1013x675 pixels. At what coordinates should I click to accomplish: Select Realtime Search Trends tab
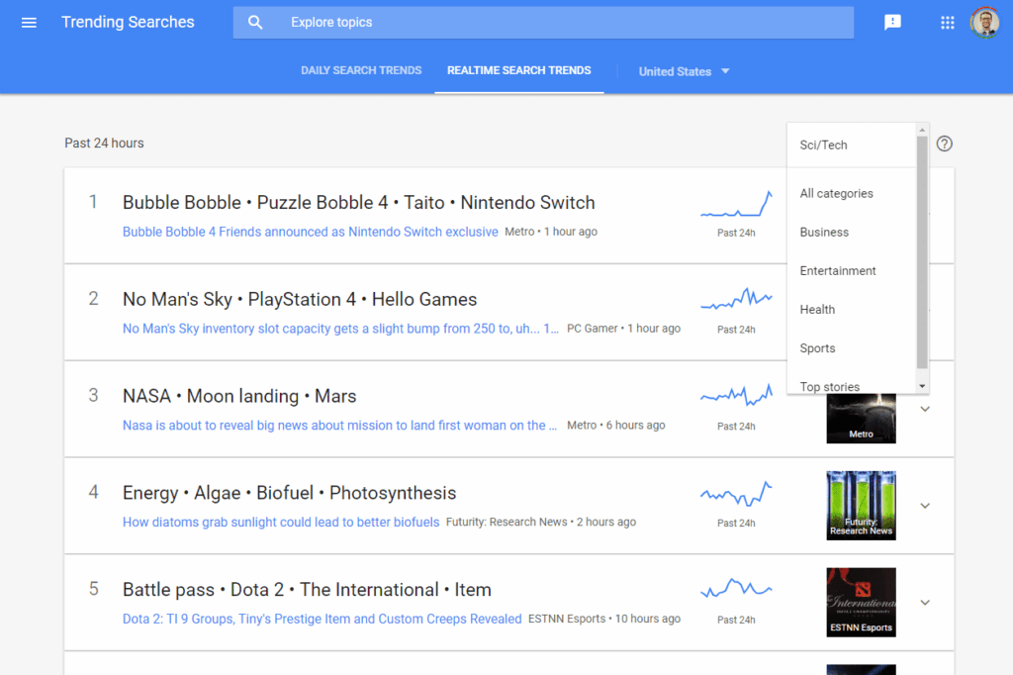pyautogui.click(x=518, y=70)
